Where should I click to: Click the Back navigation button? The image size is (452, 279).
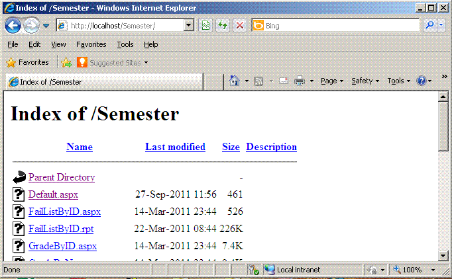coord(13,26)
